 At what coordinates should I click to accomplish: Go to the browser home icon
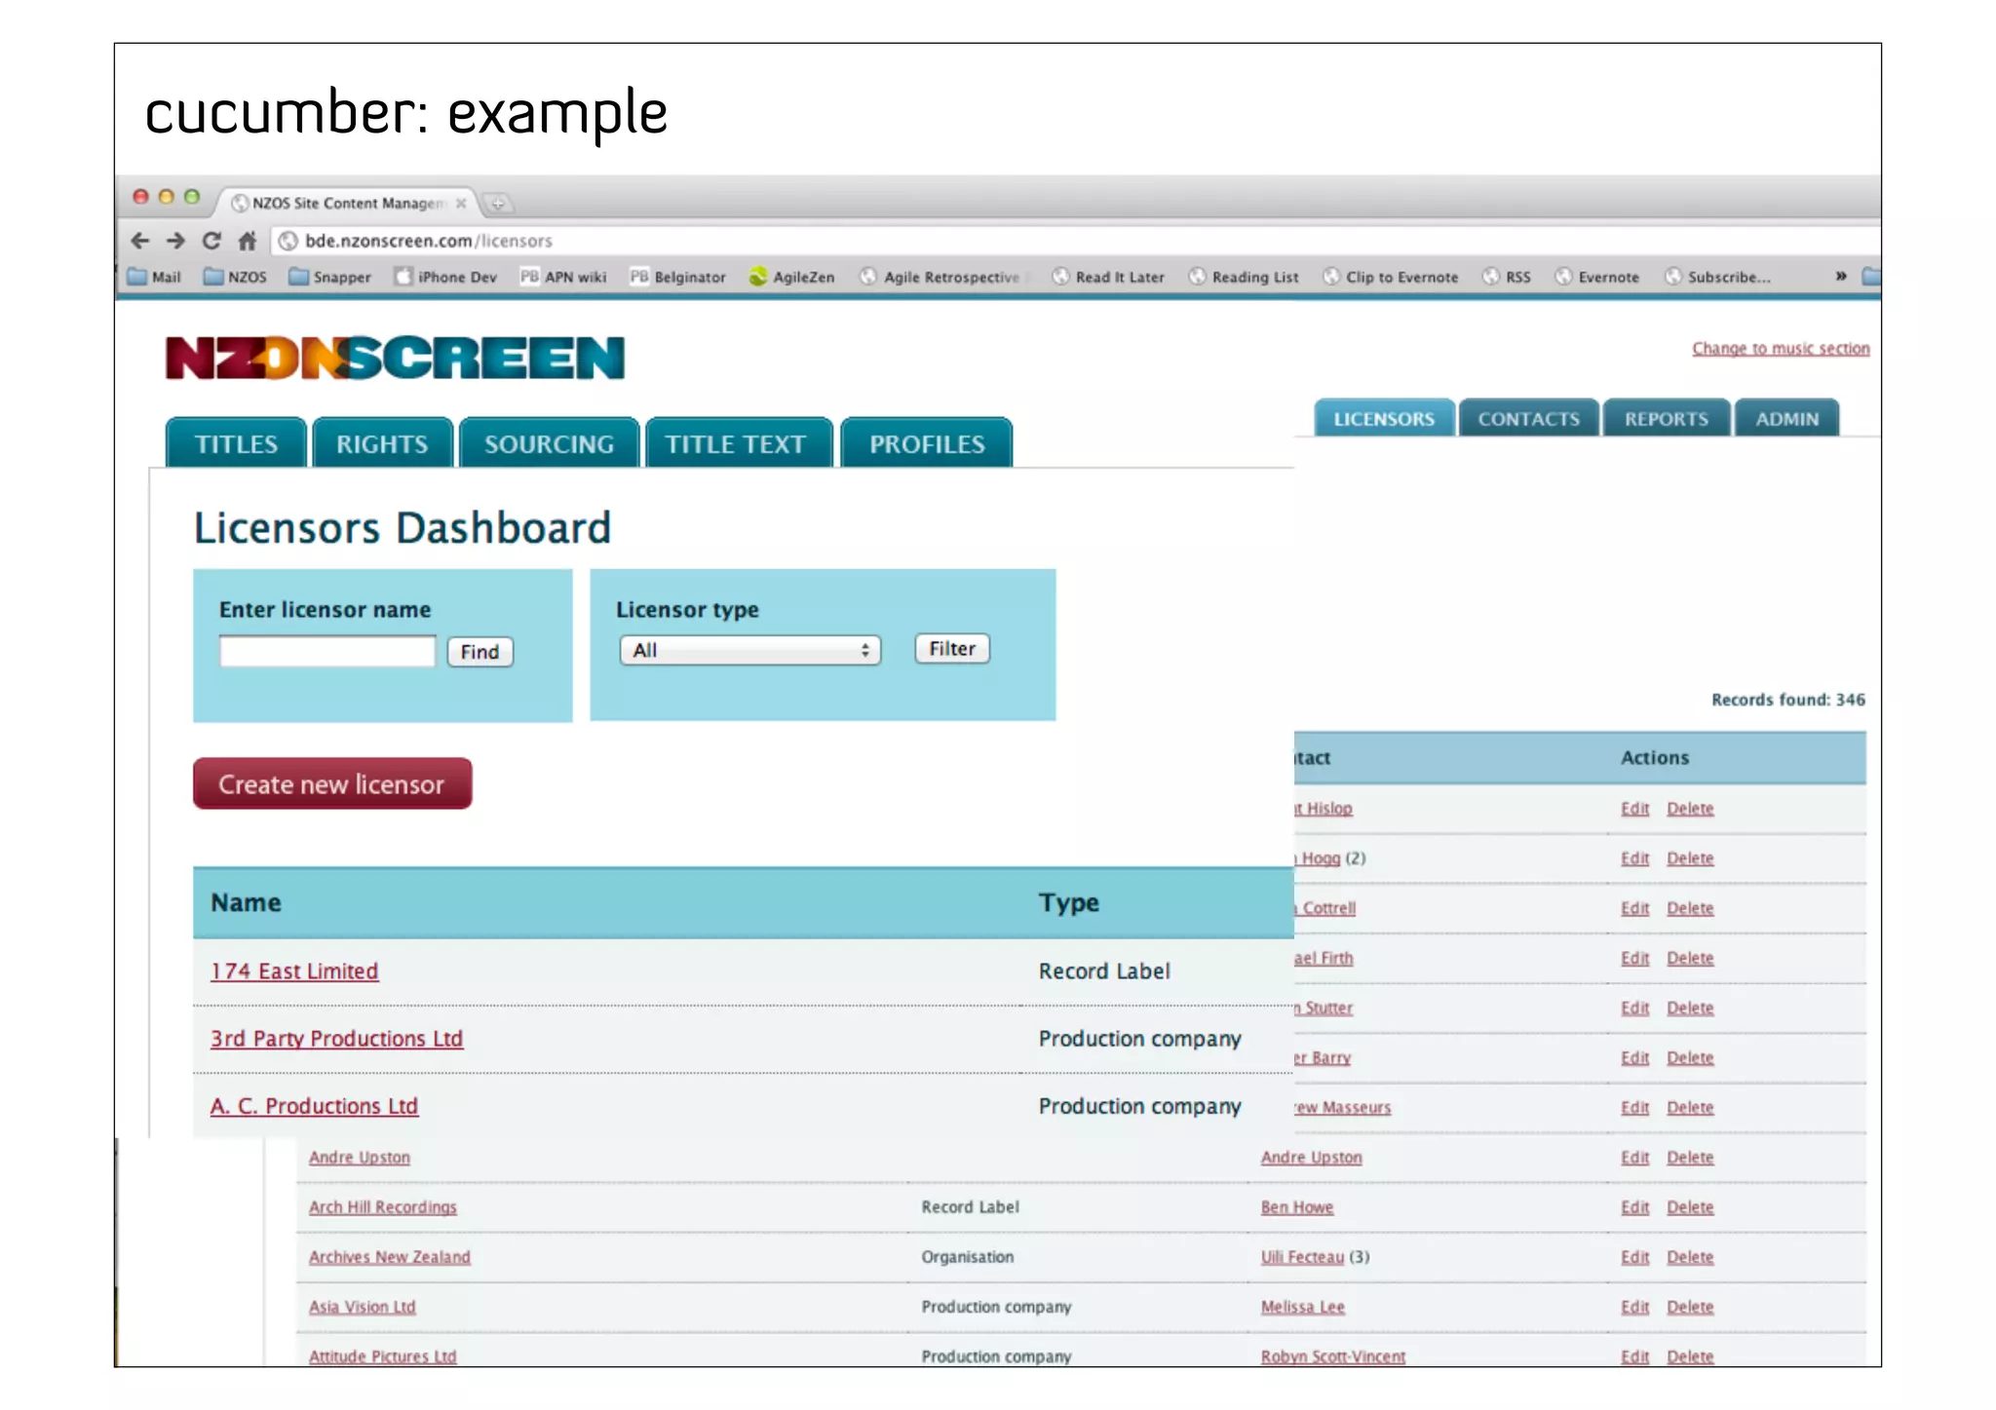click(x=248, y=241)
